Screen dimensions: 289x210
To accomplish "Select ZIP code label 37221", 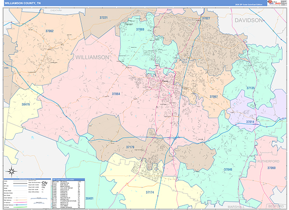I will (104, 18).
